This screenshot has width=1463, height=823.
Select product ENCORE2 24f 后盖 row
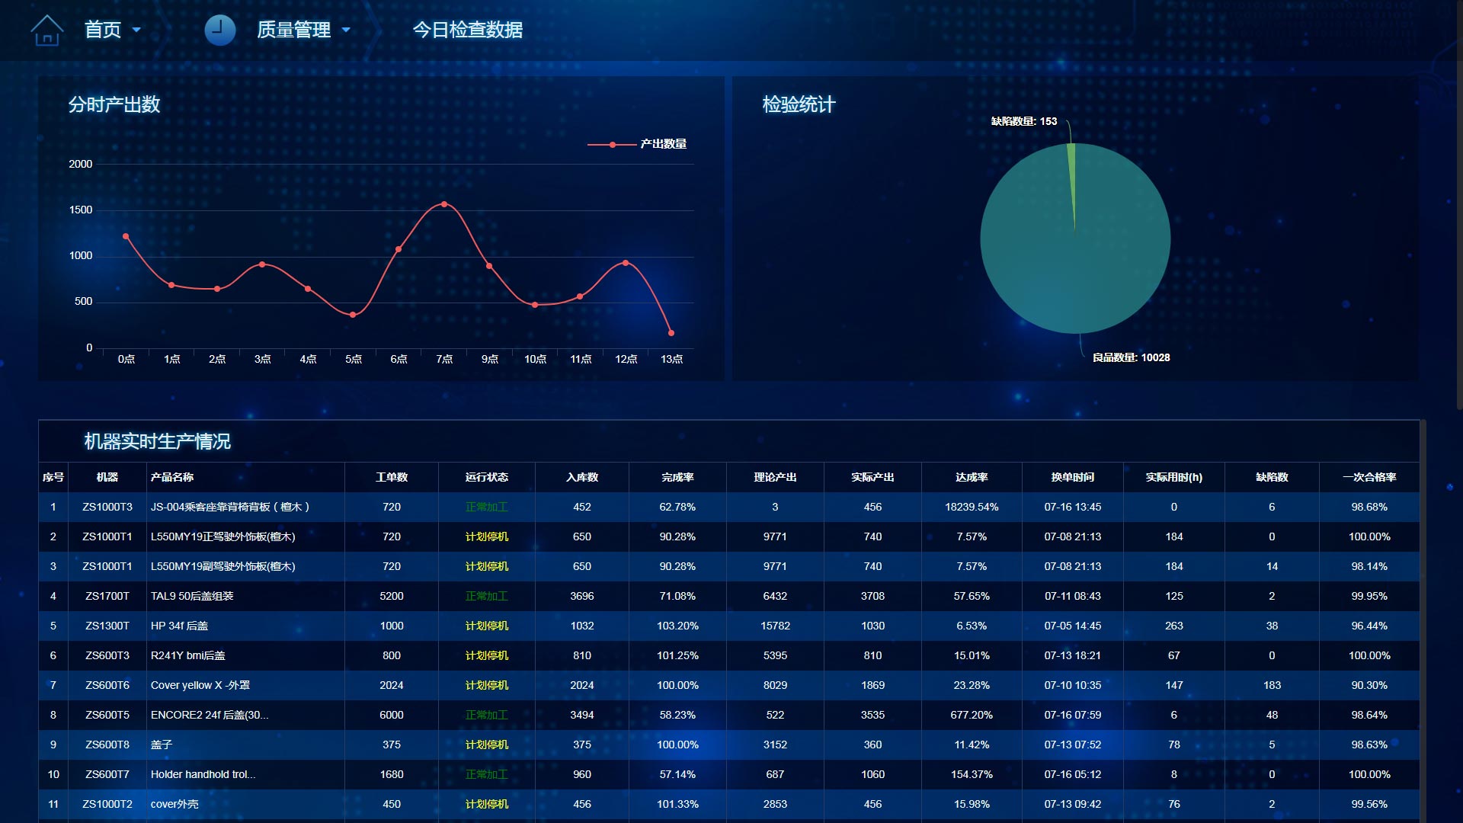209,715
